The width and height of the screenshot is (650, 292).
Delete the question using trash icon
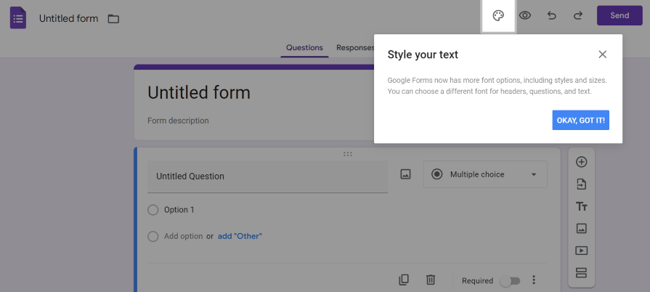click(431, 280)
